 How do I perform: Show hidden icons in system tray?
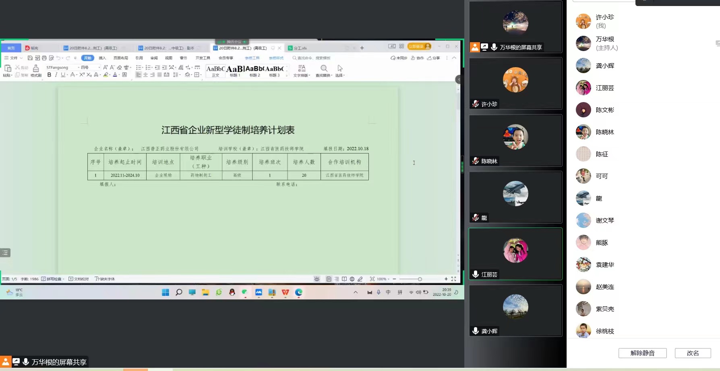pyautogui.click(x=356, y=292)
